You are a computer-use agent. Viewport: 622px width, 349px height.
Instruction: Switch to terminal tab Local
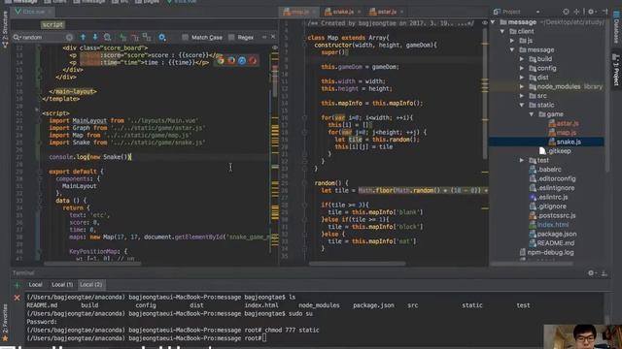coord(35,284)
